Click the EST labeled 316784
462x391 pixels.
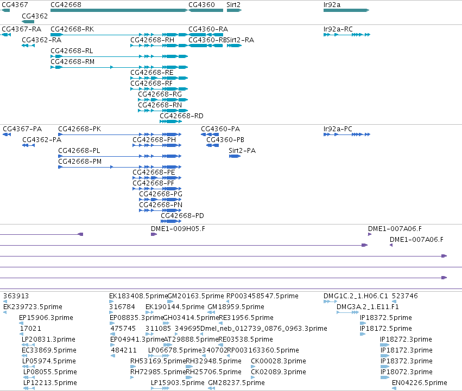click(122, 307)
